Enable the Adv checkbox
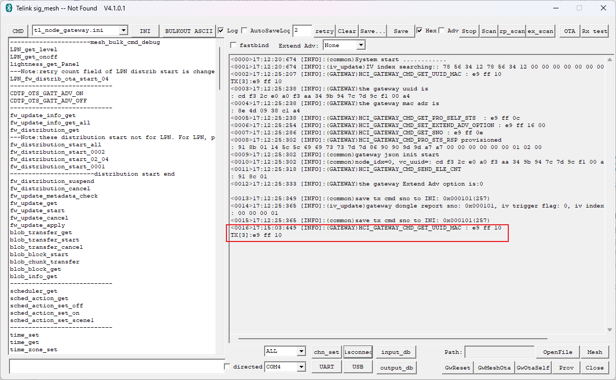The image size is (616, 380). click(x=441, y=31)
